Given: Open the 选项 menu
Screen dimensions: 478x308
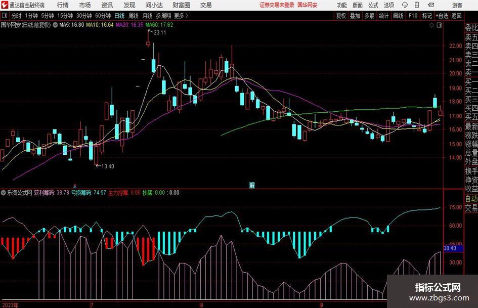Looking at the screenshot, I should pyautogui.click(x=388, y=5).
